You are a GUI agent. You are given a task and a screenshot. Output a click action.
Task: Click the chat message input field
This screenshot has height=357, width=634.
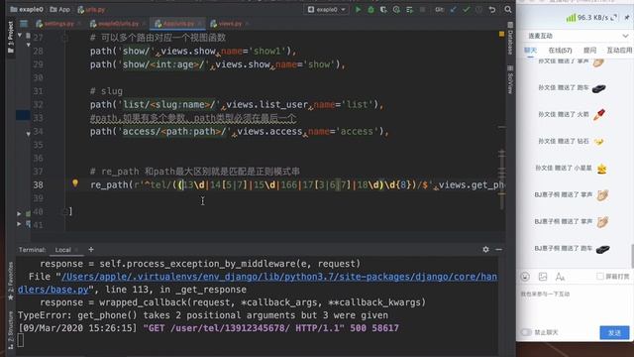point(575,303)
